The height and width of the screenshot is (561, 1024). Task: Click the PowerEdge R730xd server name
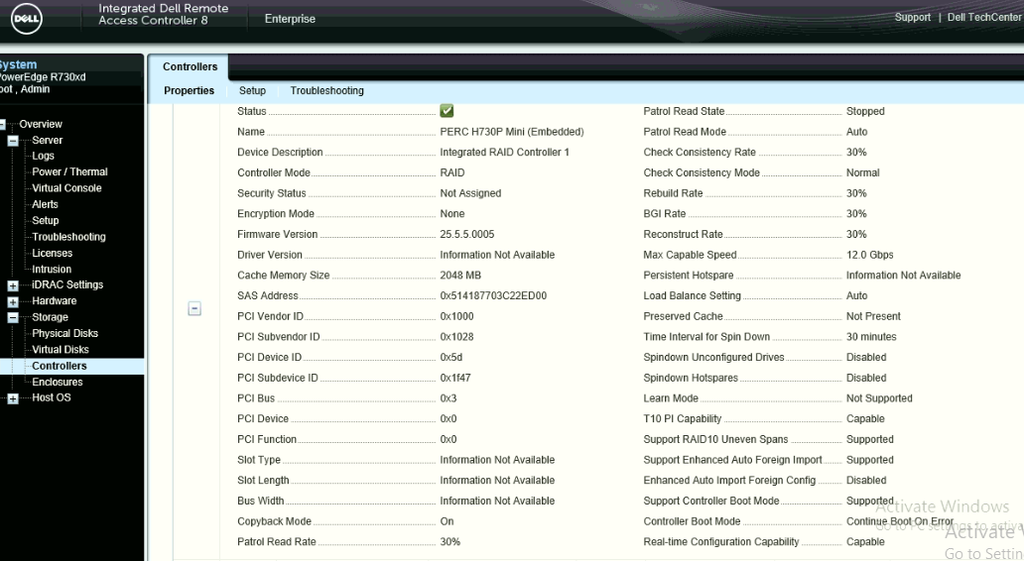point(43,77)
